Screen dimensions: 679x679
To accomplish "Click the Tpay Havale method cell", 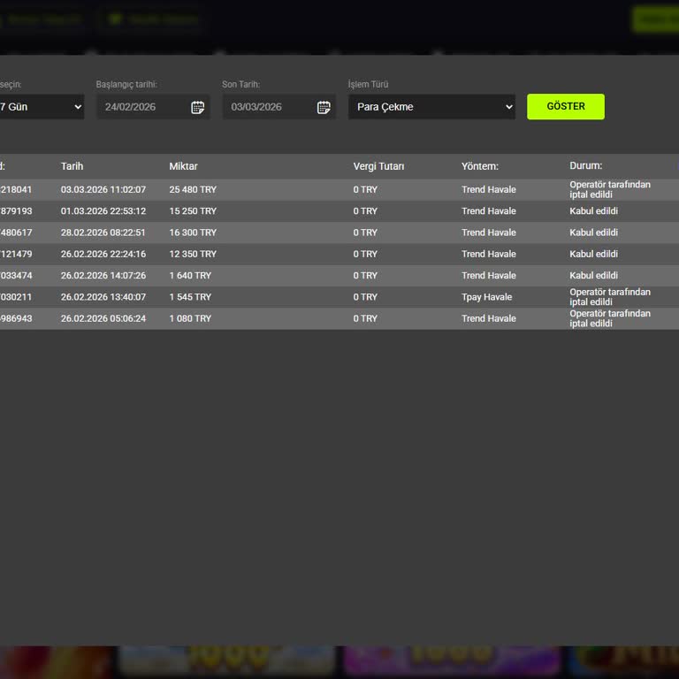I will [x=486, y=297].
